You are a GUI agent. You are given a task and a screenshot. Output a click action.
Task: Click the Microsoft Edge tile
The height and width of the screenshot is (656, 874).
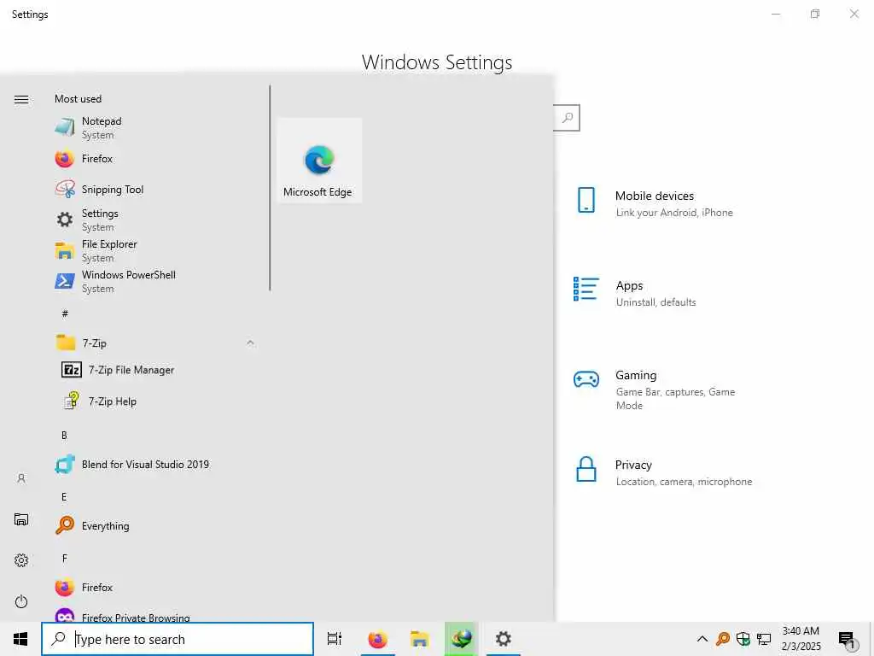coord(319,160)
